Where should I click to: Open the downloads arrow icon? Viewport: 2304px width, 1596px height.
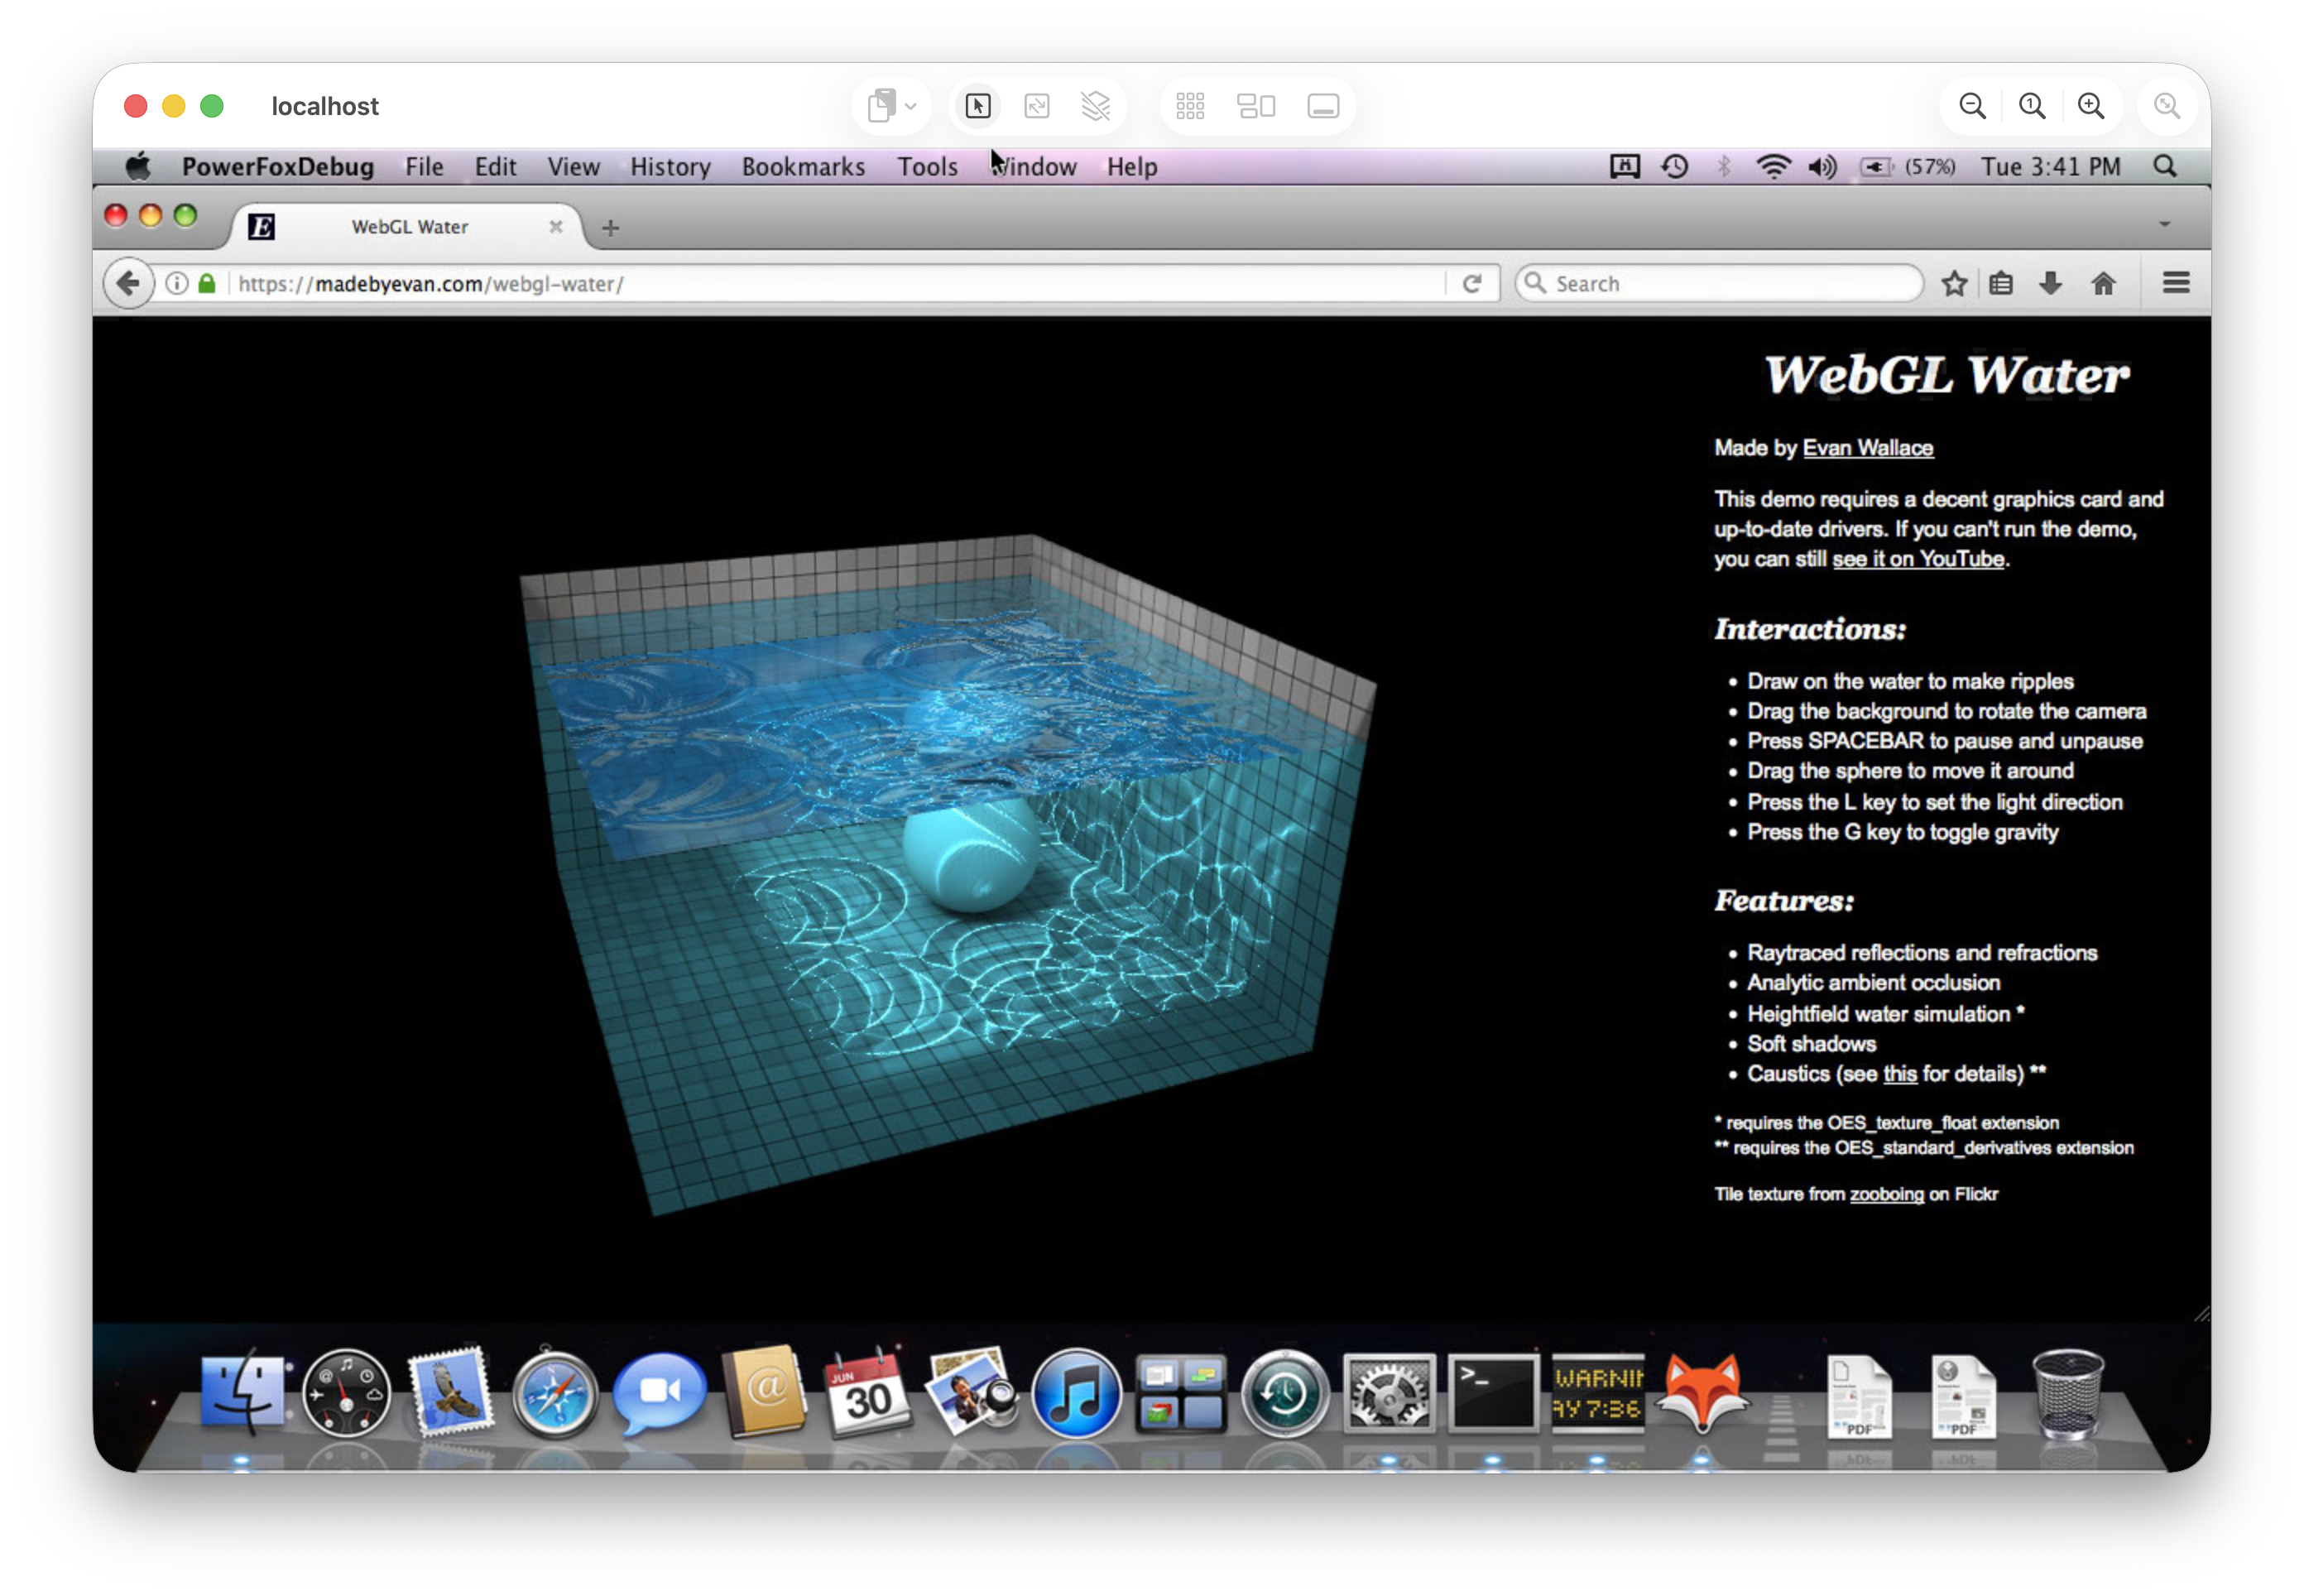2050,284
